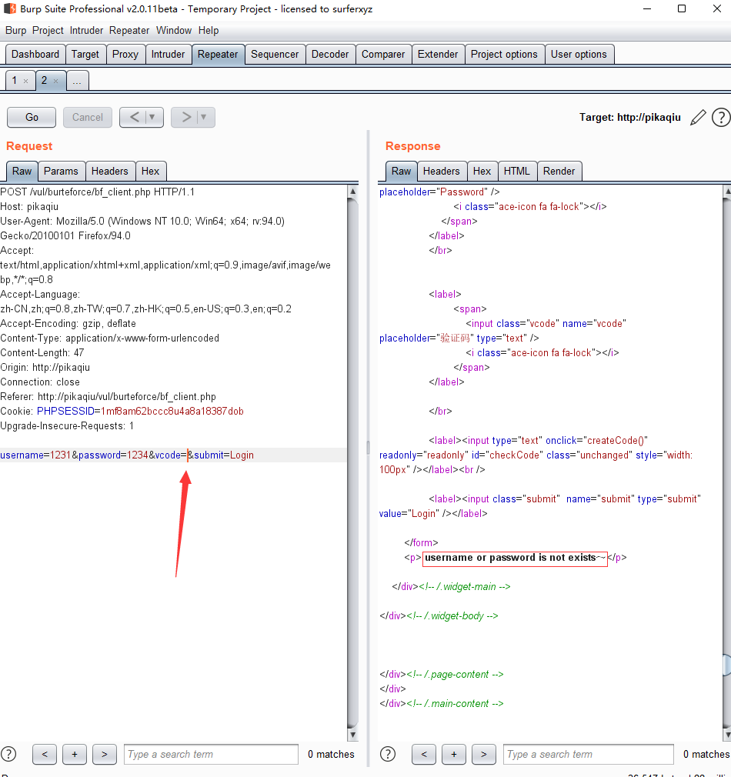731x777 pixels.
Task: Go to previous match in response search
Action: tap(424, 754)
